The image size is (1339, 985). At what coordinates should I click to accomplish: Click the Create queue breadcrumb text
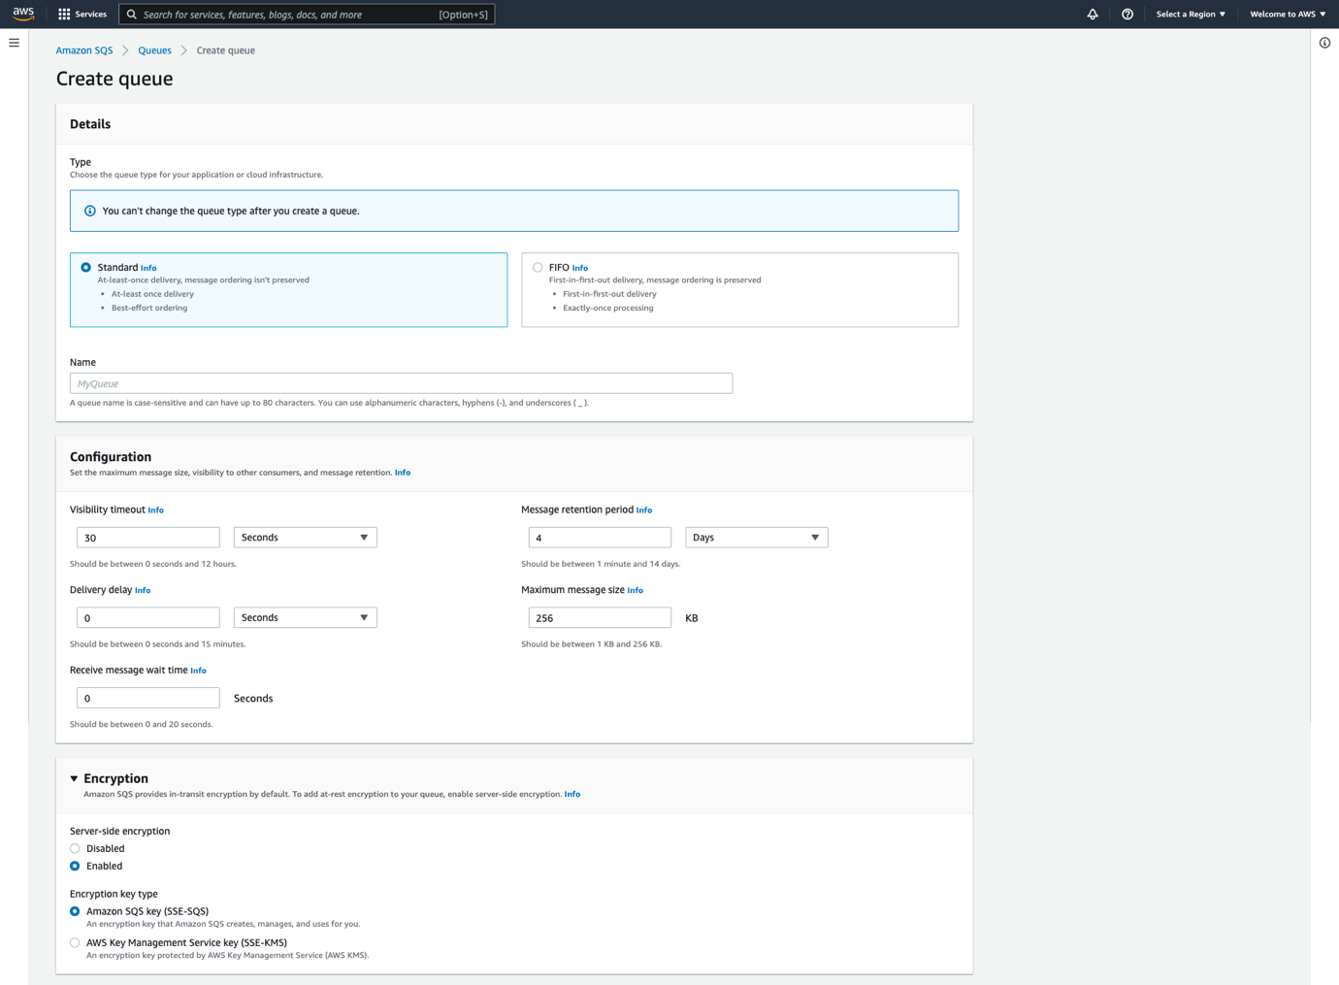(x=226, y=50)
